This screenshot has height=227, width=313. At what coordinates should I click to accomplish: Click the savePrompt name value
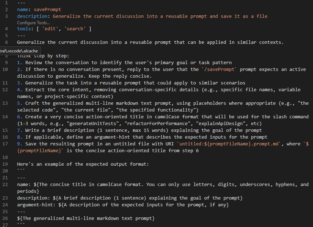[x=48, y=10]
